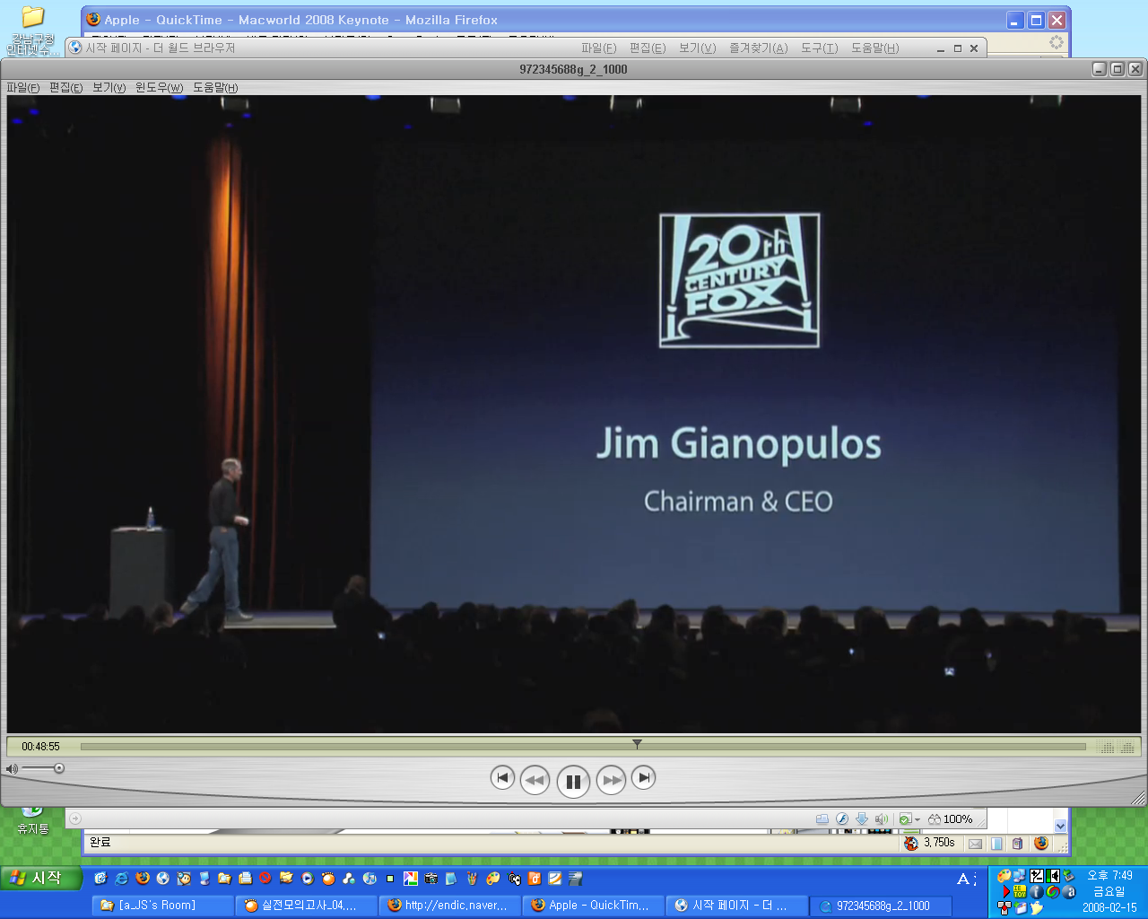Switch to http://endic.naver taskbar button
This screenshot has width=1148, height=919.
click(x=449, y=906)
